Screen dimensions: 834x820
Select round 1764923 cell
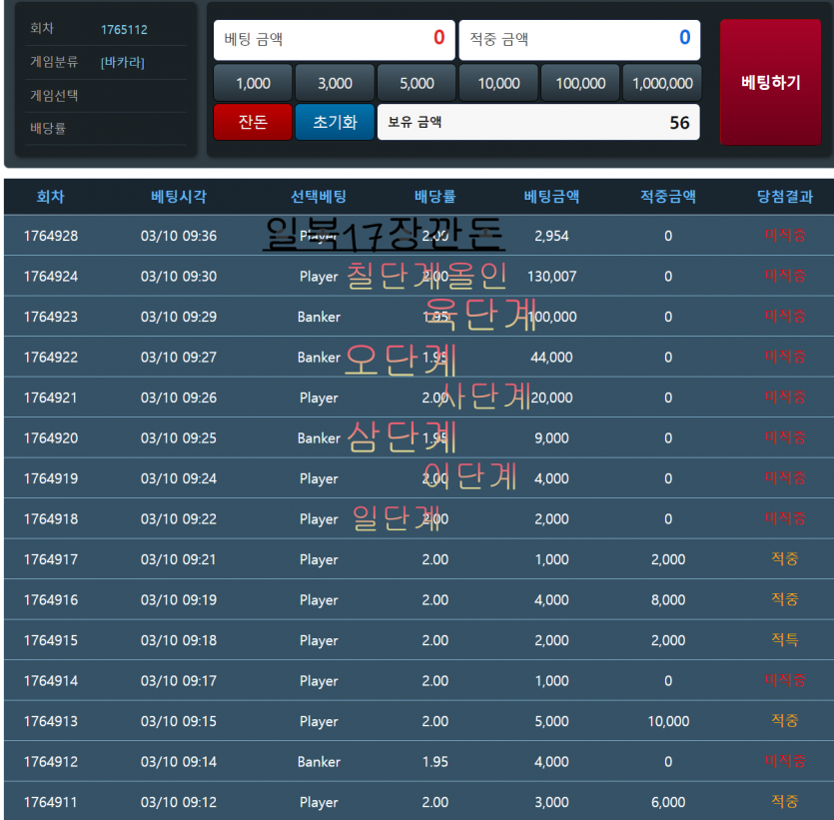pyautogui.click(x=51, y=317)
